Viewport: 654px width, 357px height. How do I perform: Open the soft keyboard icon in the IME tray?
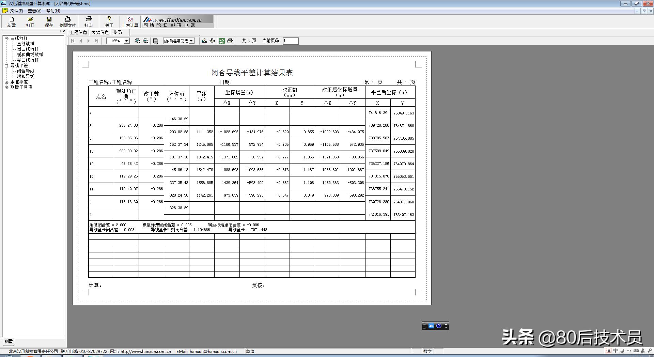coord(636,351)
